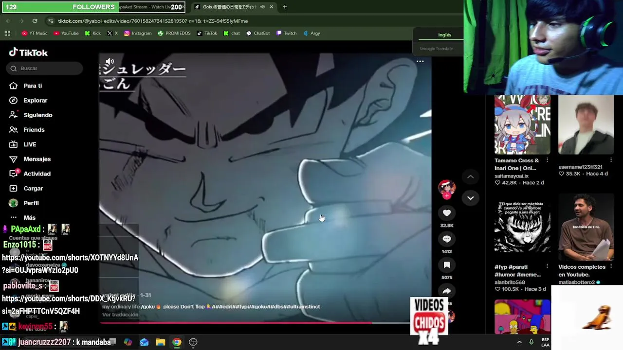Open Kick bookmark
The height and width of the screenshot is (350, 623).
(93, 33)
